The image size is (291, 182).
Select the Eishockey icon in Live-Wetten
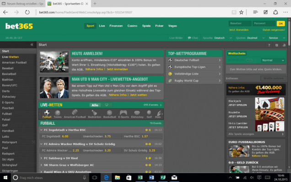(137, 114)
